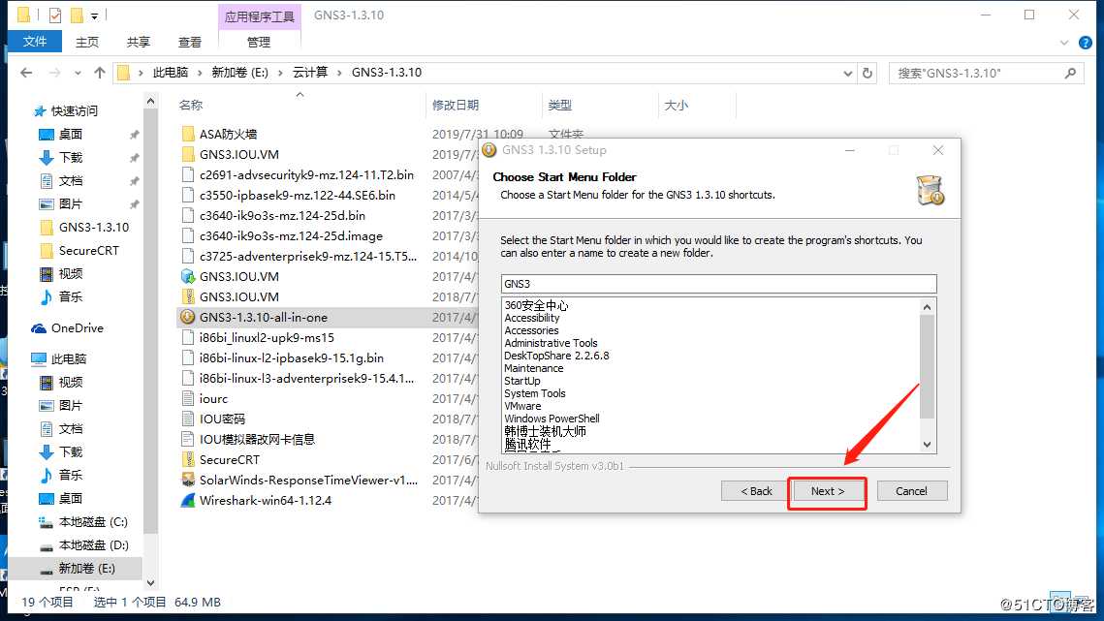Click 云计算 in address breadcrumb
Screen dimensions: 1104x621
(x=310, y=73)
